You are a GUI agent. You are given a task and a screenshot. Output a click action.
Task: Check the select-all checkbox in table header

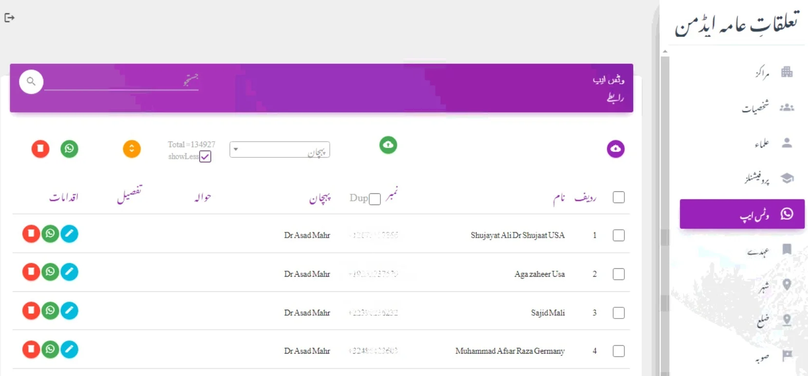click(x=619, y=197)
